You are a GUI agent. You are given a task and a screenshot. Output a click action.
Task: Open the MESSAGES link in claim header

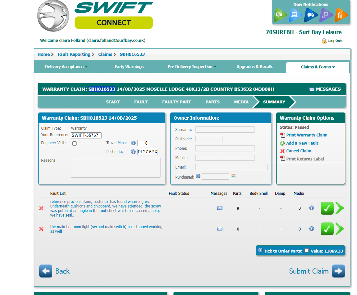[325, 89]
